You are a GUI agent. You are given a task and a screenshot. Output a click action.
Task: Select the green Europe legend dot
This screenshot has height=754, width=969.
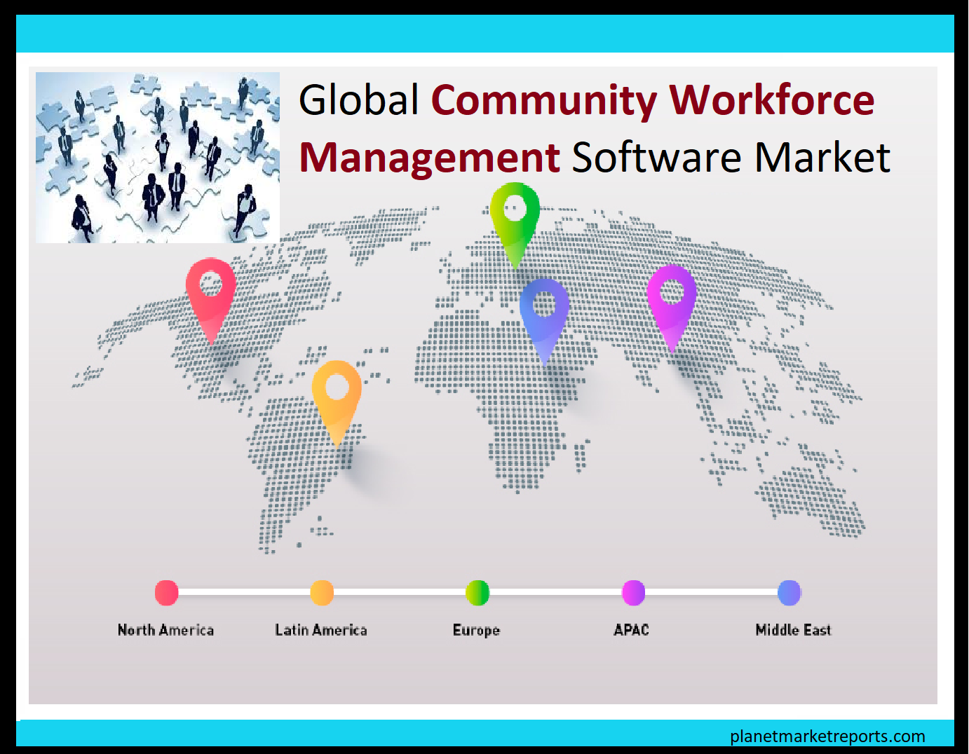pyautogui.click(x=477, y=593)
